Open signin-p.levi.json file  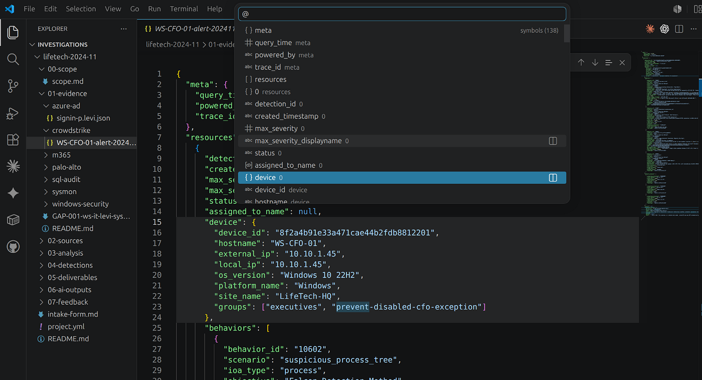[83, 118]
